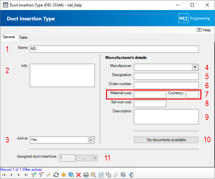Switch to the General tab
The width and height of the screenshot is (215, 179).
tap(9, 37)
